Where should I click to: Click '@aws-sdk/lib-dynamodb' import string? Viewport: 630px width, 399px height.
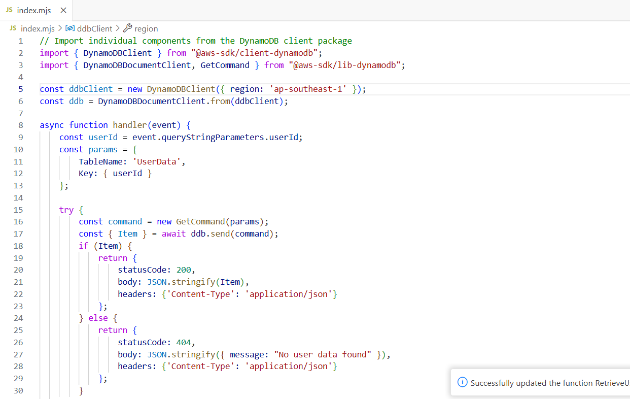(345, 65)
